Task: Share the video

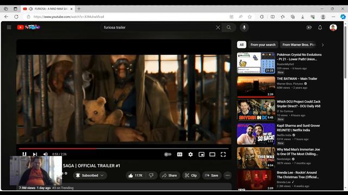Action: tap(170, 175)
